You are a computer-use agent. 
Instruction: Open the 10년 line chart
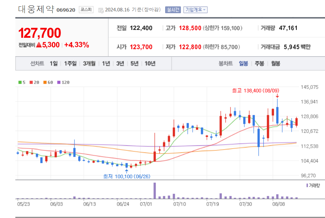(150, 63)
